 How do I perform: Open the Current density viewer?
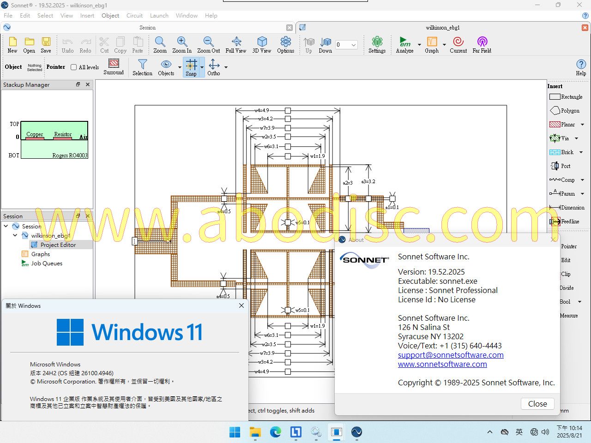[x=458, y=45]
